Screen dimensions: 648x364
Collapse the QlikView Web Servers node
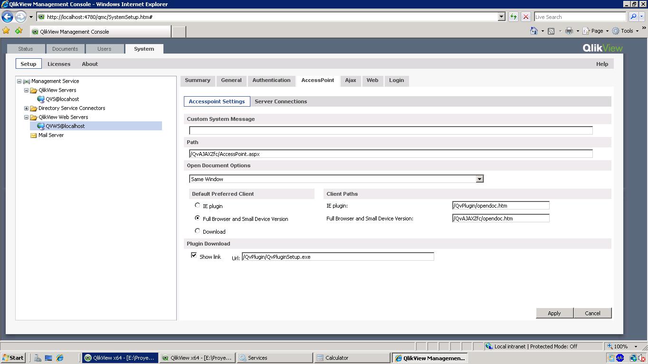[x=27, y=117]
